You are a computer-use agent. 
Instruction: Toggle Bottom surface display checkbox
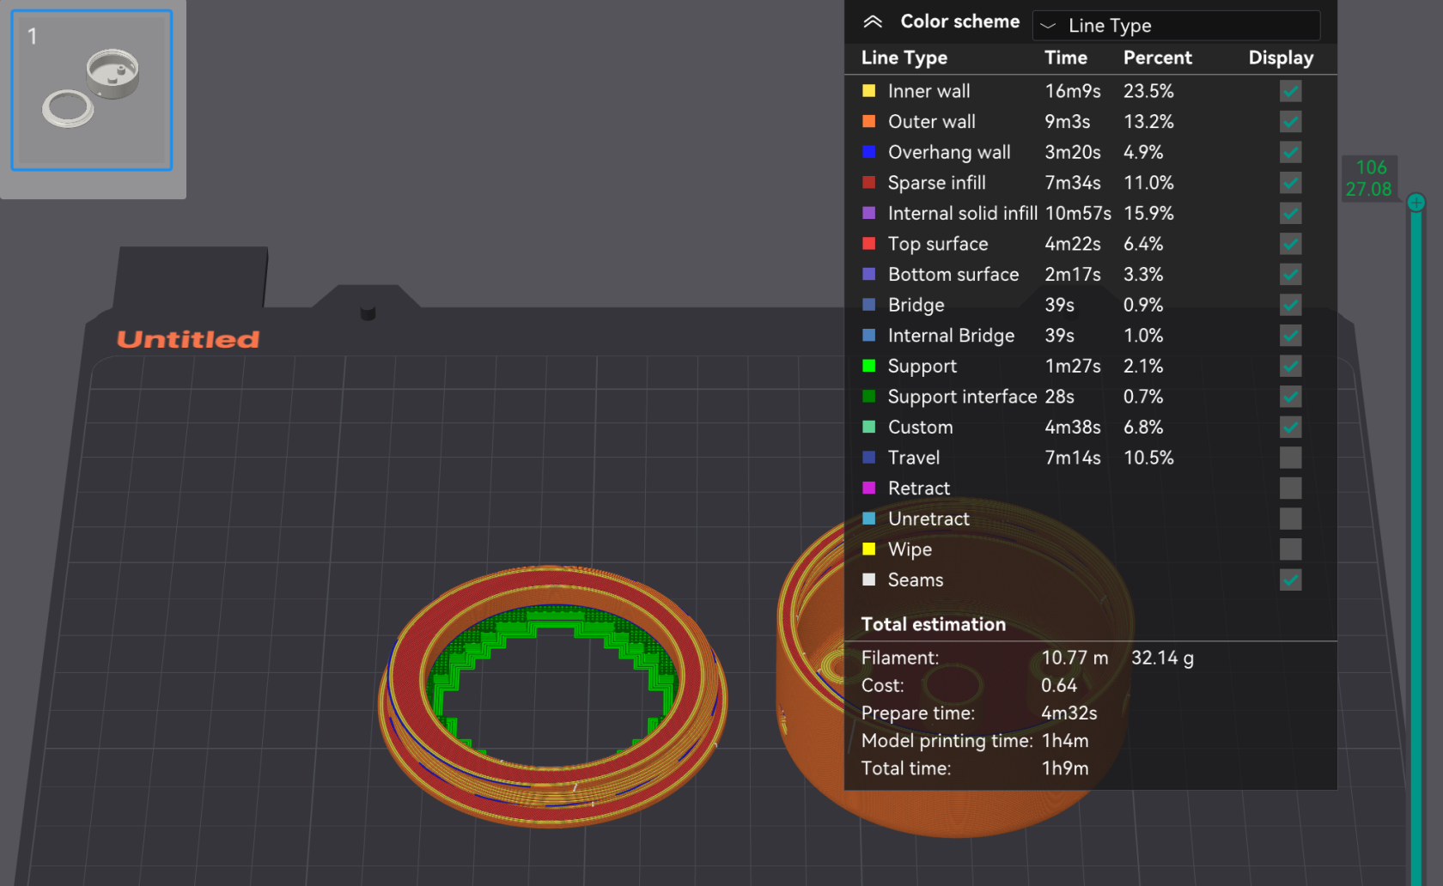click(1290, 275)
